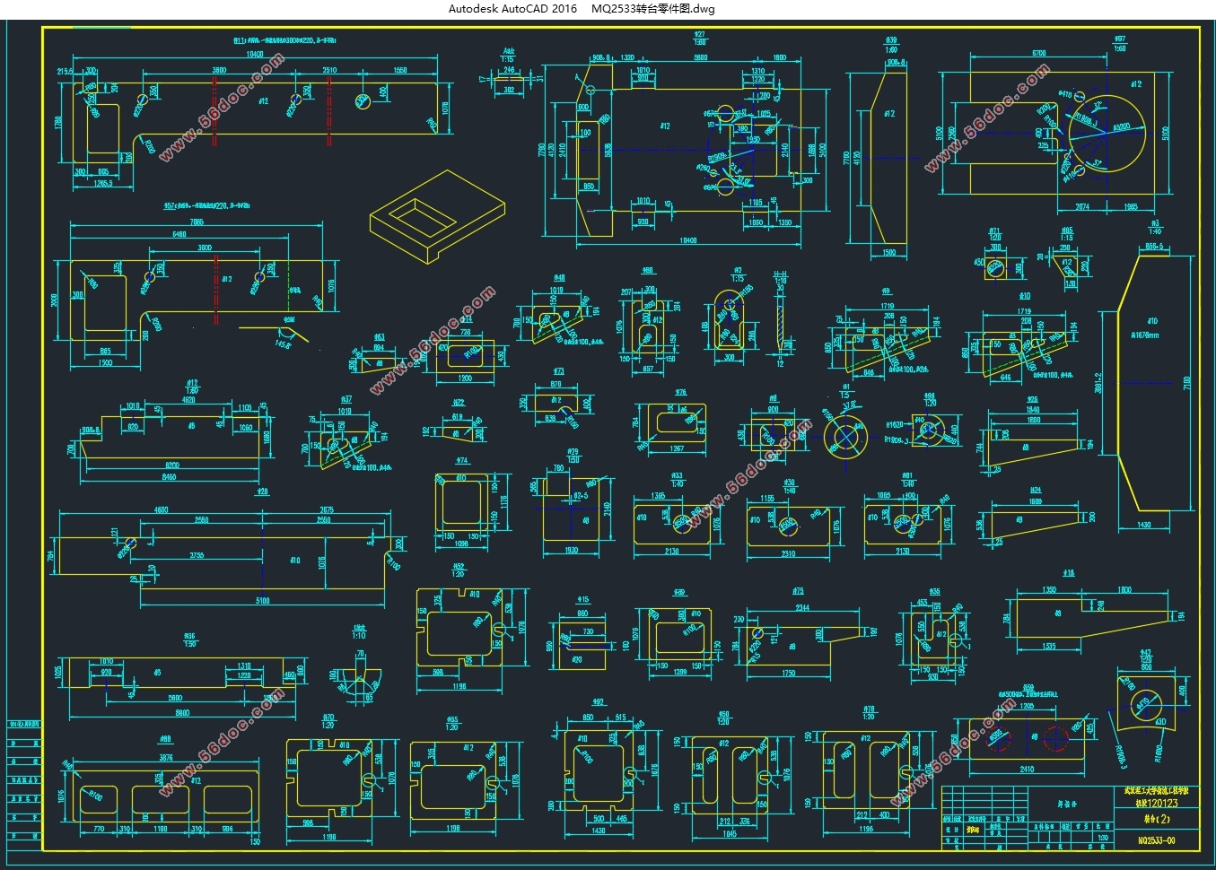1216x870 pixels.
Task: Select the 1500 width dimension of chamfered plate
Action: tap(888, 252)
